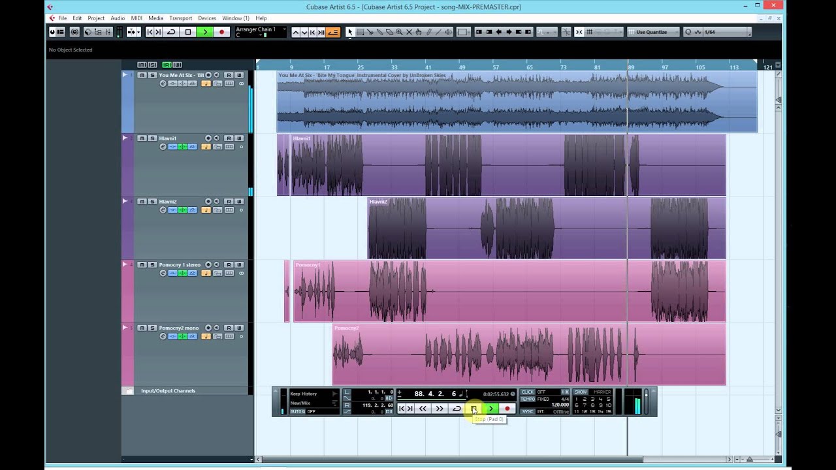Open the Edit menu

pyautogui.click(x=77, y=18)
